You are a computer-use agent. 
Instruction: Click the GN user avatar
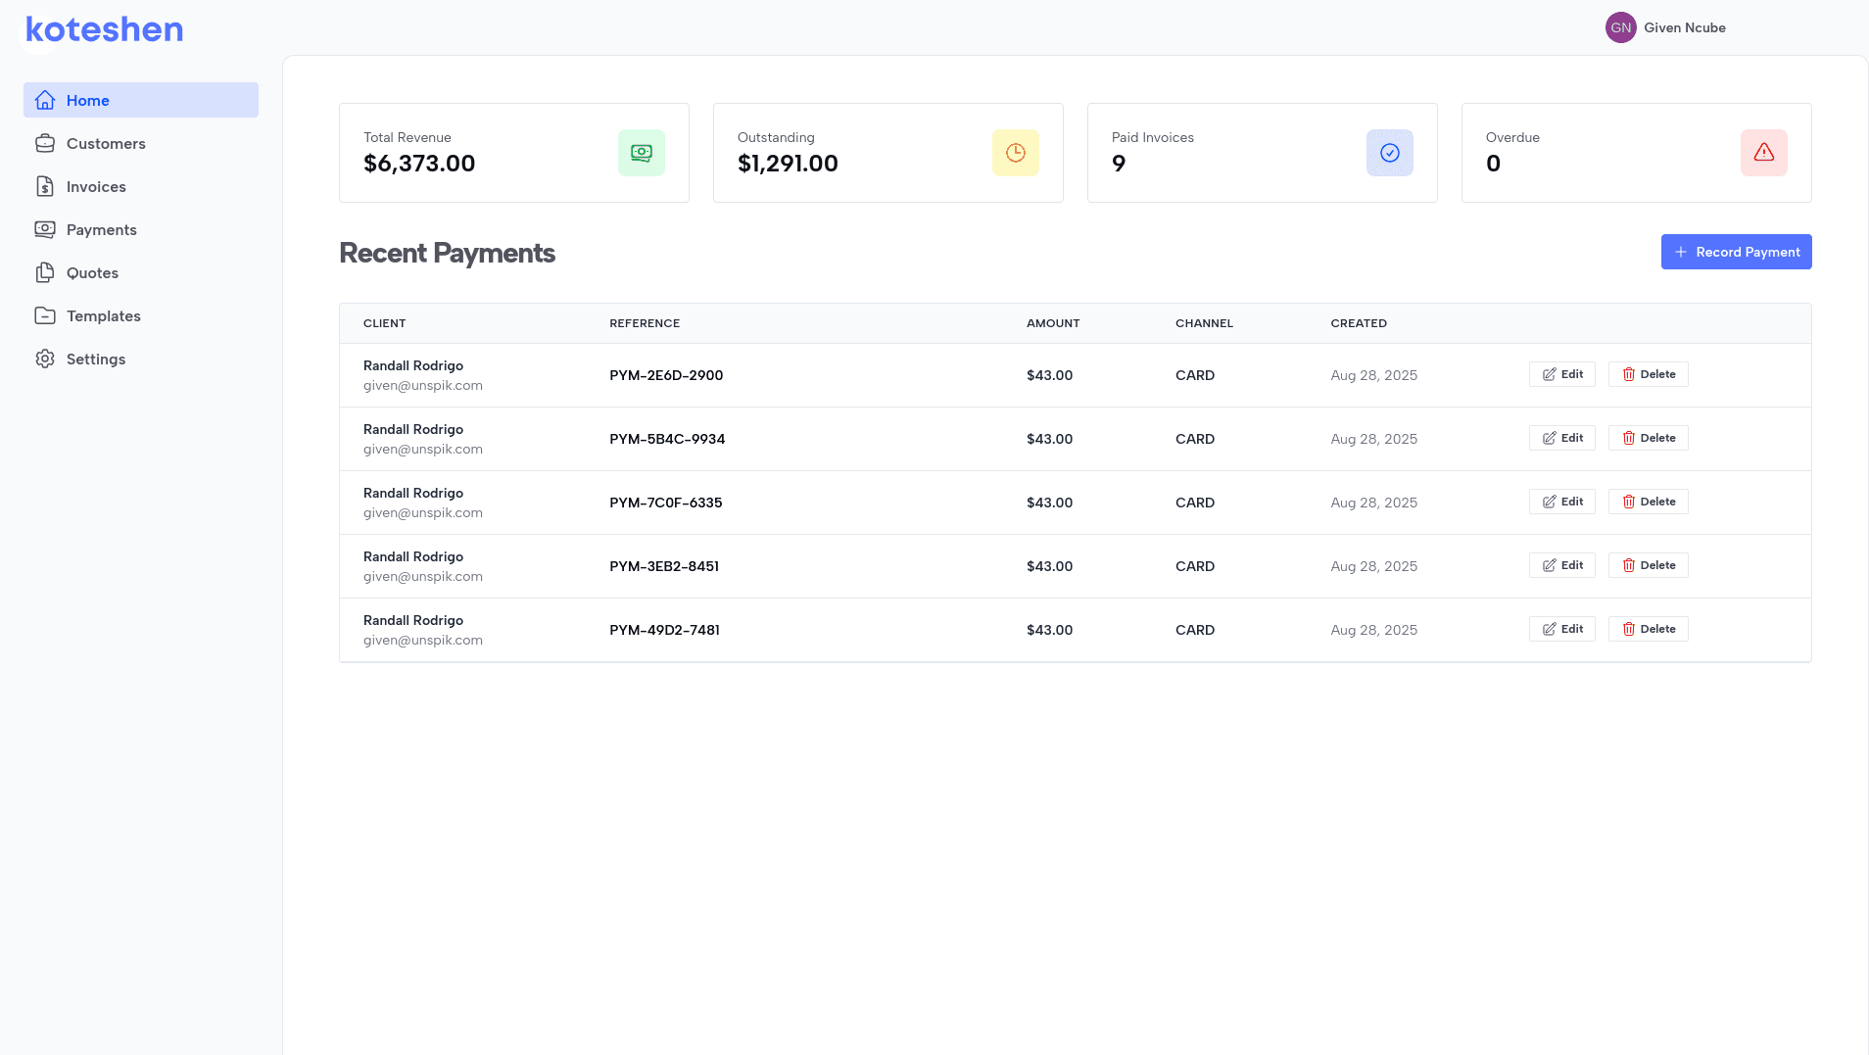tap(1621, 27)
